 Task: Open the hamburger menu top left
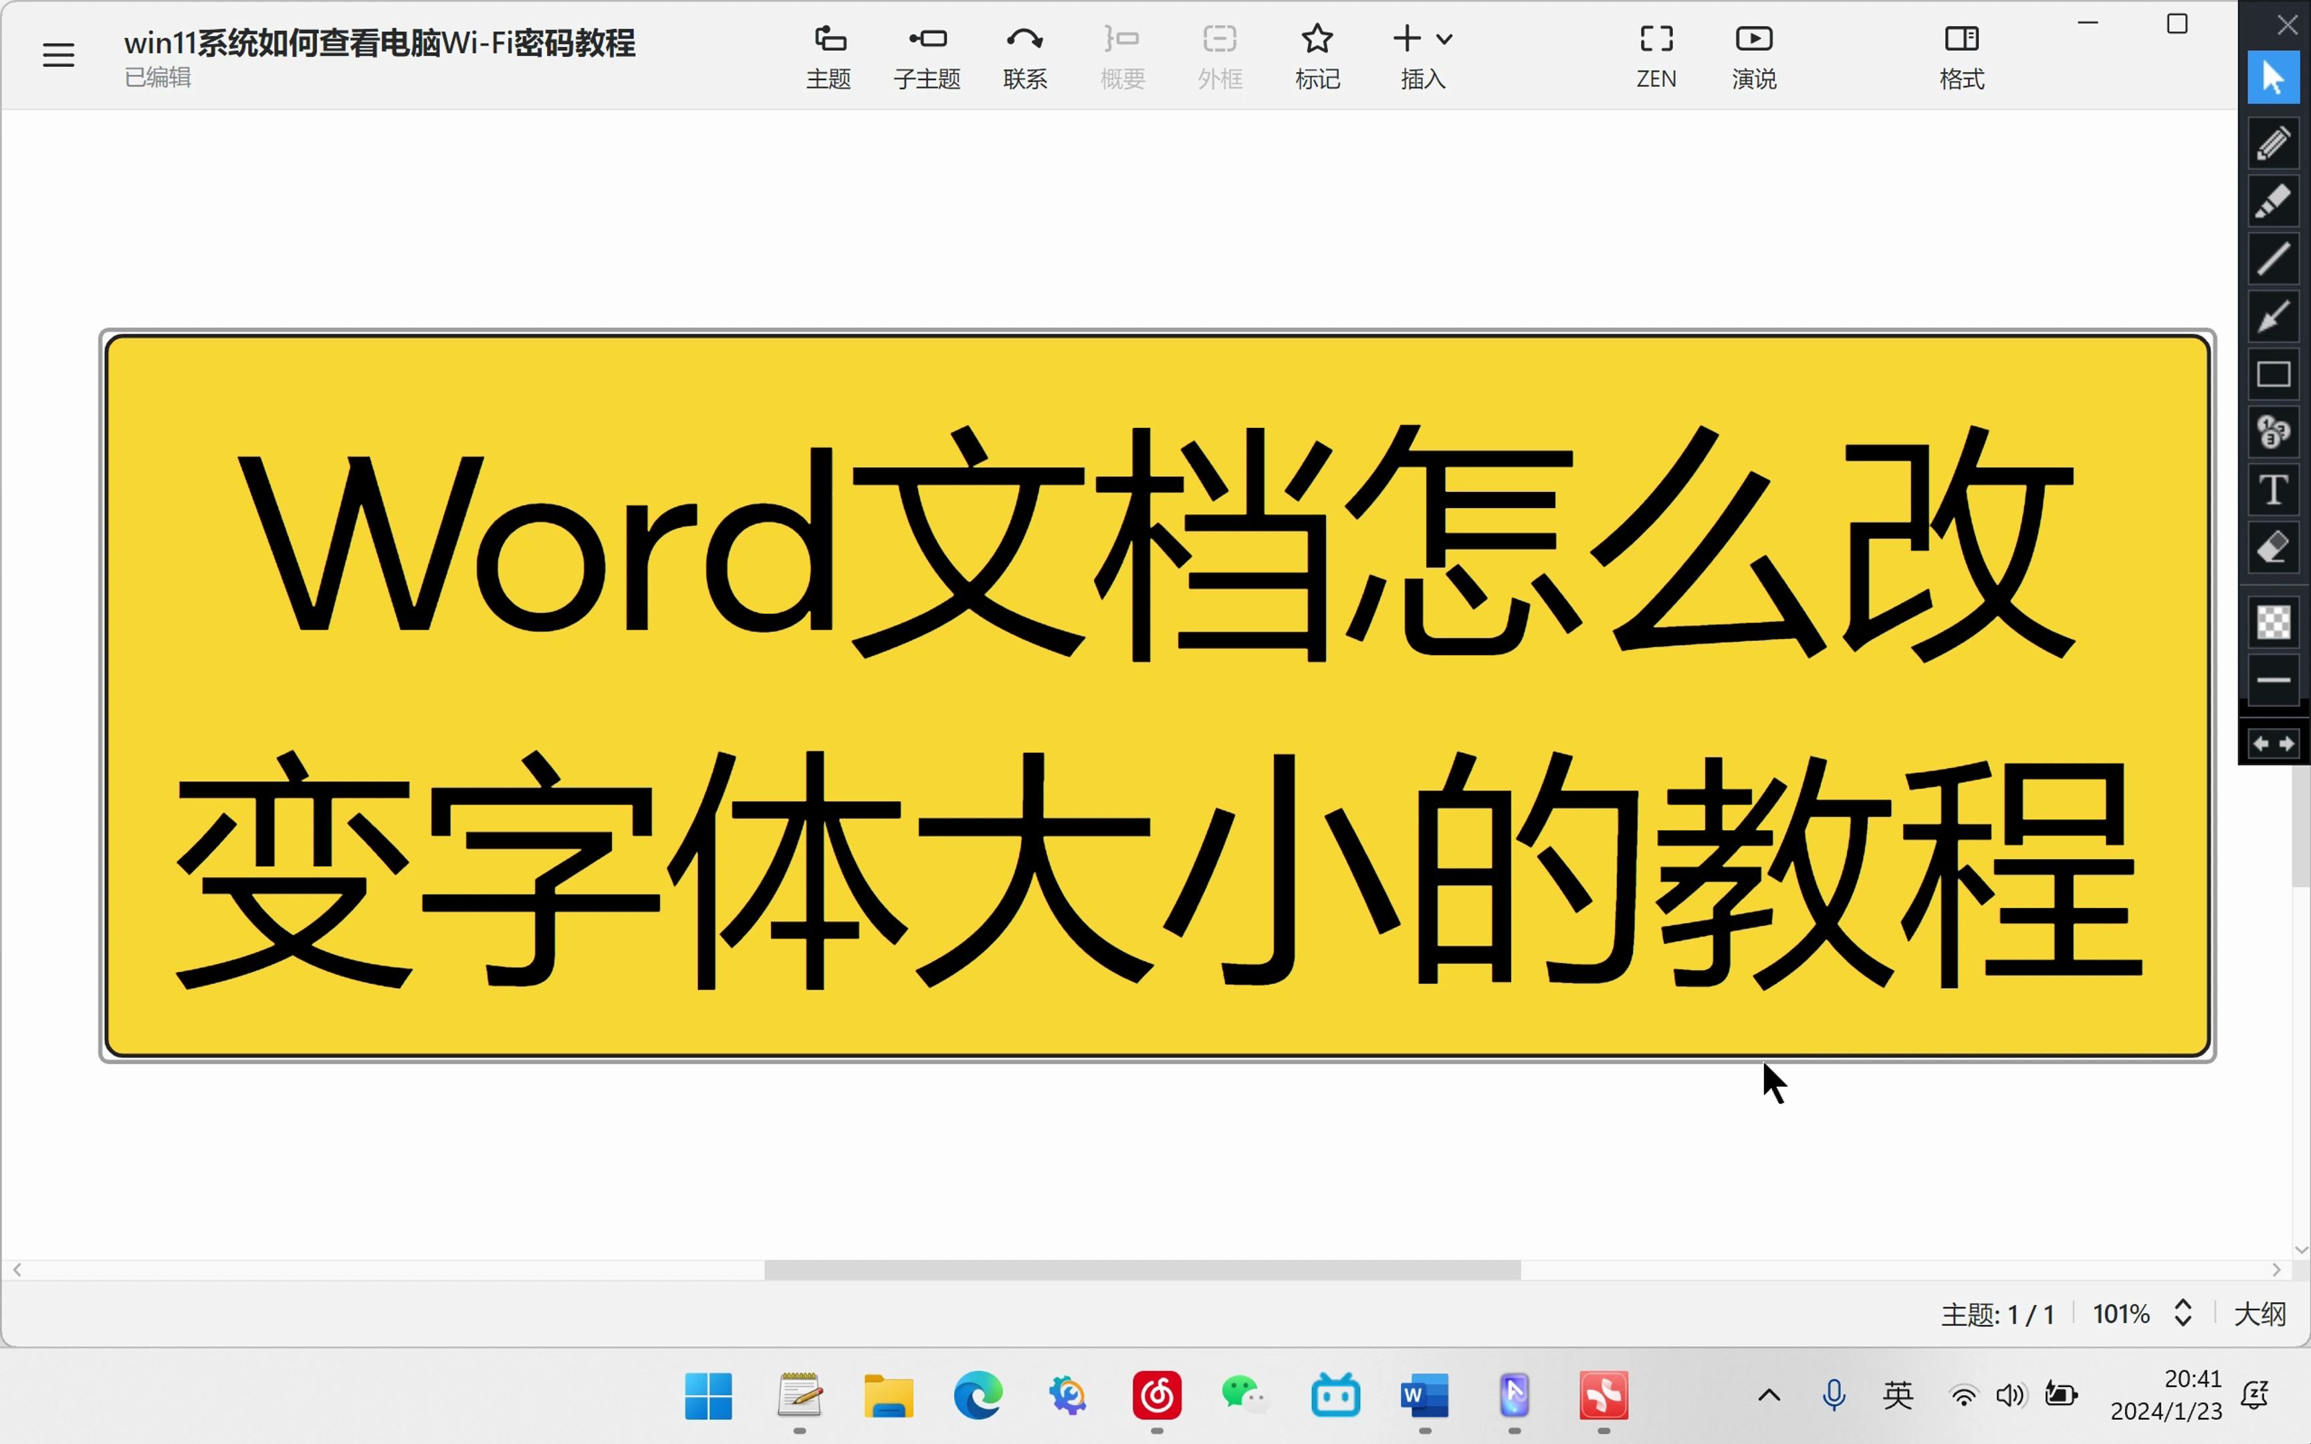(58, 54)
